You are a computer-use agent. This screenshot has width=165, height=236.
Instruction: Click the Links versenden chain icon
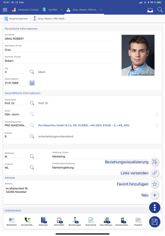pyautogui.click(x=155, y=173)
